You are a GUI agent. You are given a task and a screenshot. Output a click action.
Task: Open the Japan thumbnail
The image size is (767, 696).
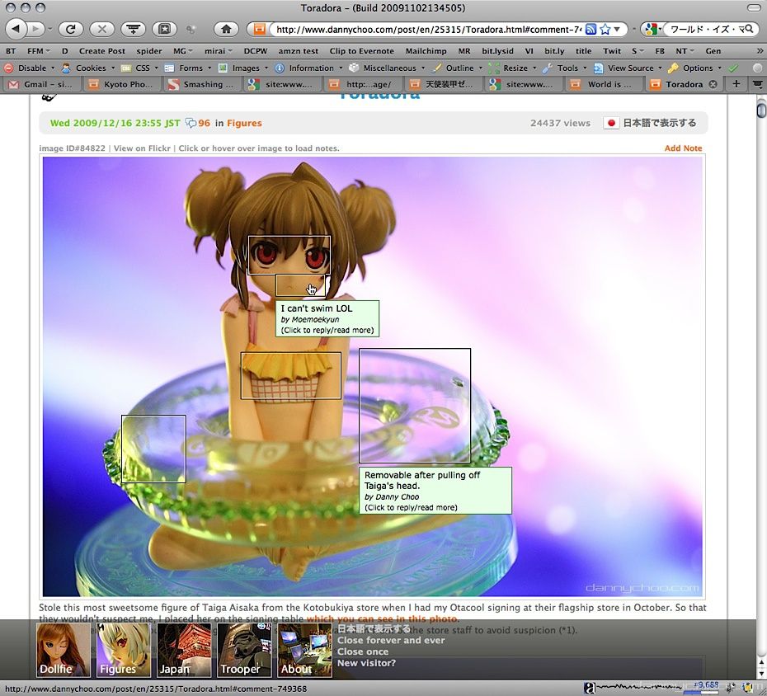[x=184, y=650]
